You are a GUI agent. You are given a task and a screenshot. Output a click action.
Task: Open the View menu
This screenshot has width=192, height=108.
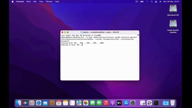click(x=41, y=1)
